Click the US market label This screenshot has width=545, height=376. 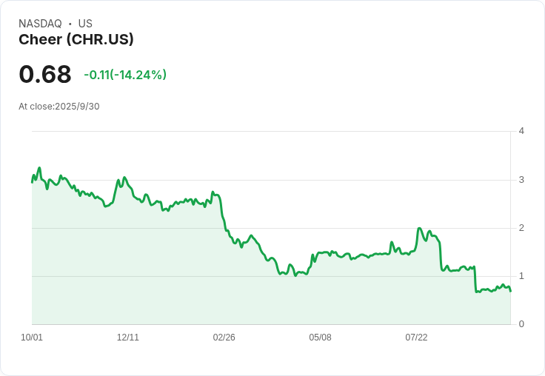tap(85, 24)
